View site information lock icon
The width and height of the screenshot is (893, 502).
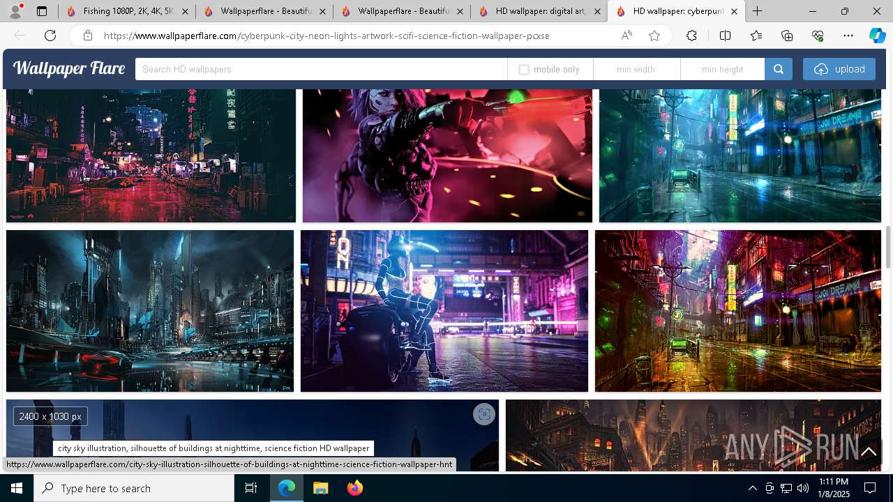(88, 36)
